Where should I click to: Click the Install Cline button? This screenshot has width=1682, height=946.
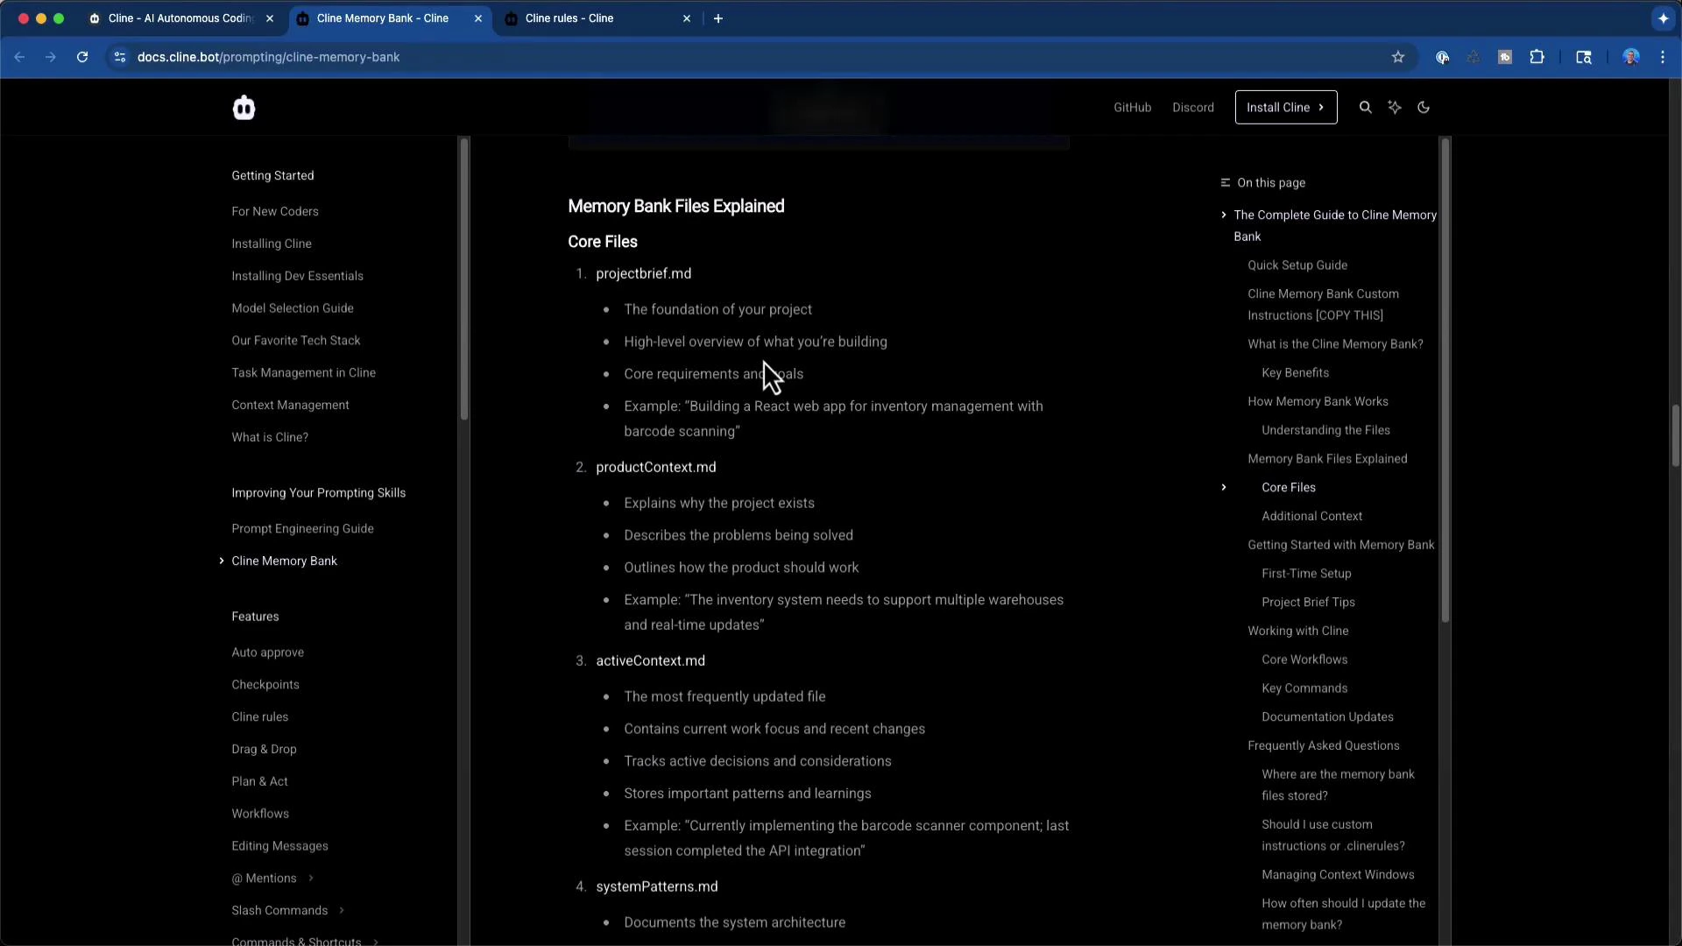click(1284, 107)
